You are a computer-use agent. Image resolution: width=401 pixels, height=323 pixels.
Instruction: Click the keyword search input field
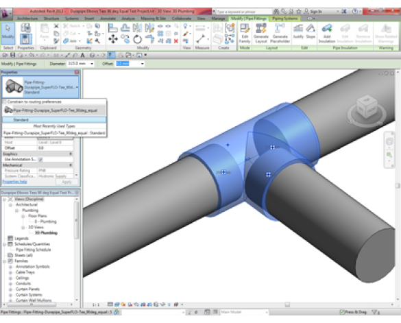click(x=244, y=12)
